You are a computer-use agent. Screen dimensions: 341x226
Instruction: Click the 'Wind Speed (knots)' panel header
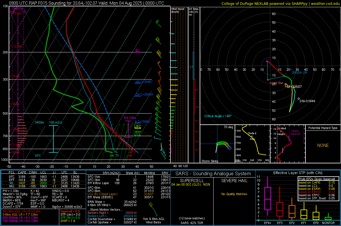[177, 10]
